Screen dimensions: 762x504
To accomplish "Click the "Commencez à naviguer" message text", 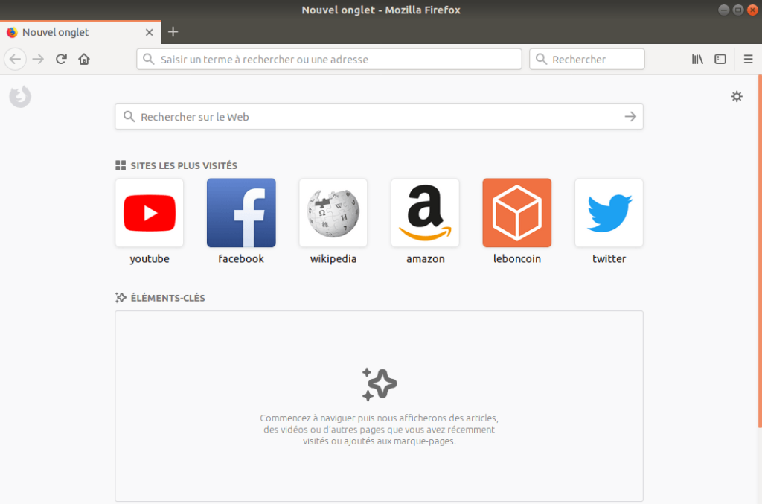I will point(379,430).
